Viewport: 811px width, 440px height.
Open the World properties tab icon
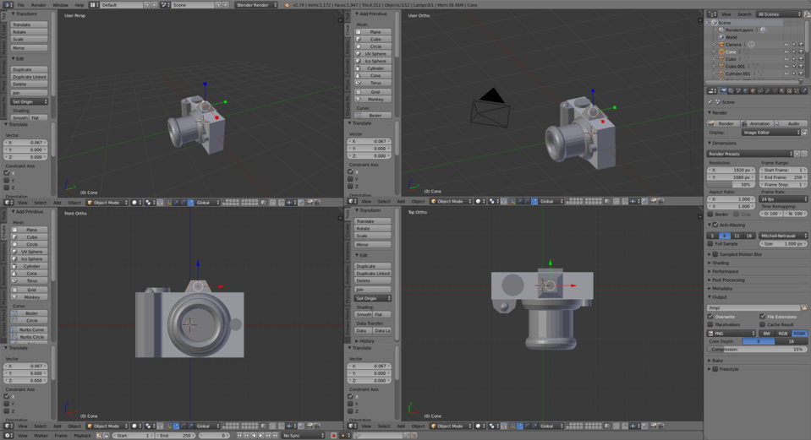(745, 90)
